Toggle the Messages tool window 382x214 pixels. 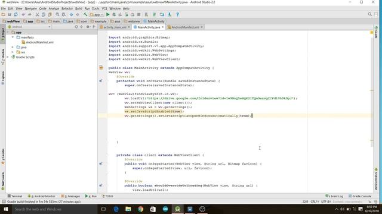click(70, 196)
